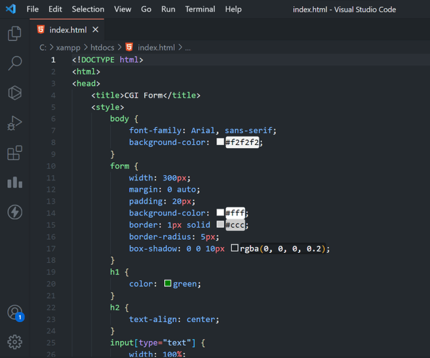Open color picker for #ccc swatch
The image size is (430, 358).
pyautogui.click(x=220, y=224)
